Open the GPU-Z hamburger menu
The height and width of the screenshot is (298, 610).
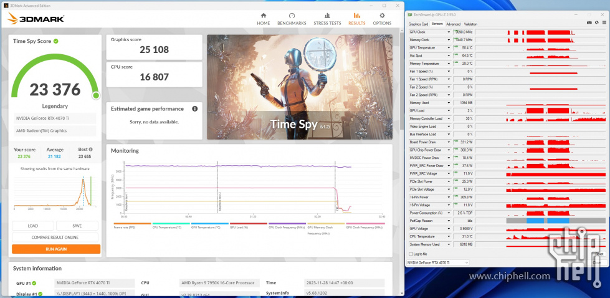tap(604, 22)
